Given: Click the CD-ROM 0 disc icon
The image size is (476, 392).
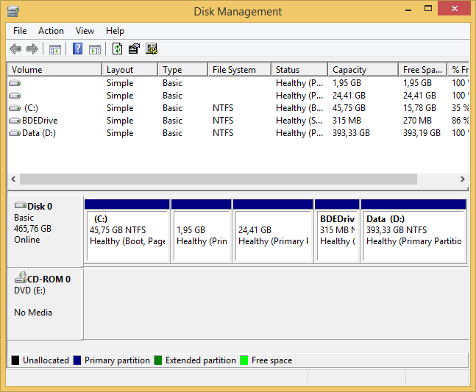Looking at the screenshot, I should (x=21, y=277).
